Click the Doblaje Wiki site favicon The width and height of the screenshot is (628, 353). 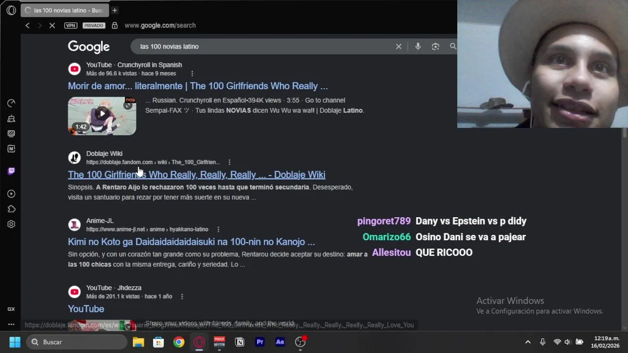[74, 157]
